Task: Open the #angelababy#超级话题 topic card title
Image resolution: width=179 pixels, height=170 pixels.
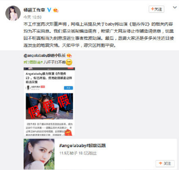Action: (82, 146)
